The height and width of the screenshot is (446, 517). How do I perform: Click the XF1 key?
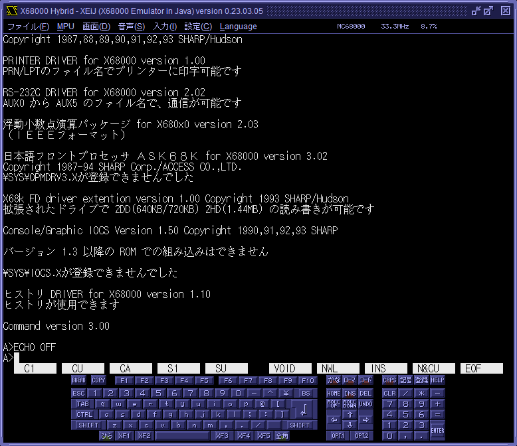click(124, 436)
